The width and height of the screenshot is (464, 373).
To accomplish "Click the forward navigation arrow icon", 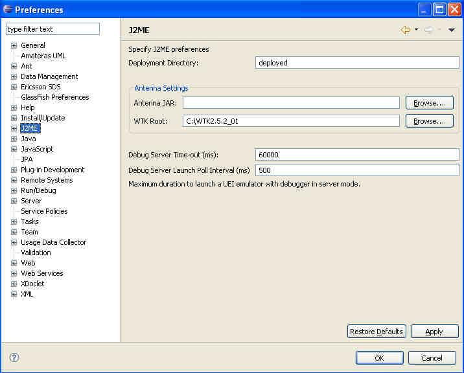I will tap(428, 30).
